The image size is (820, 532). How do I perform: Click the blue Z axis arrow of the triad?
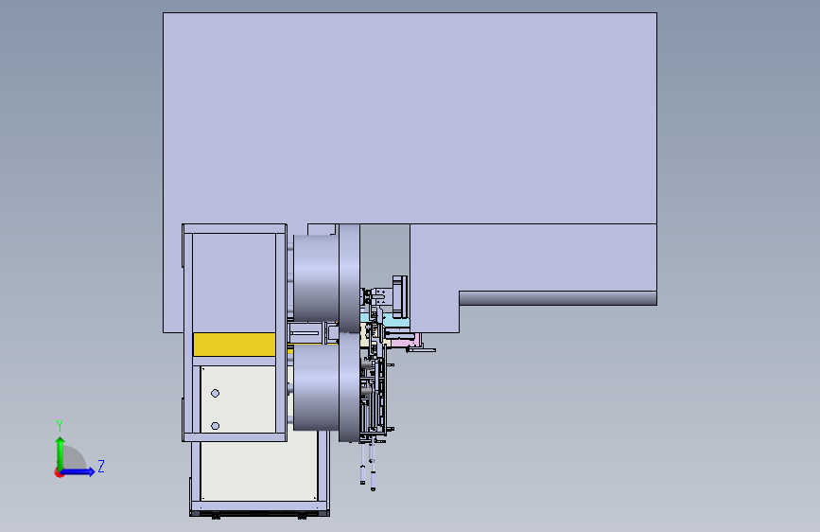click(79, 471)
